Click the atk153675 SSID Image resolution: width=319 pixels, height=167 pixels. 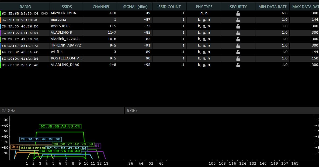60,26
